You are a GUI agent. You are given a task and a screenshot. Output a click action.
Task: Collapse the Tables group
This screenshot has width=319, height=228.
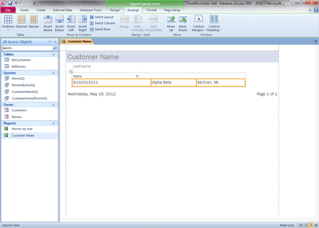click(53, 55)
